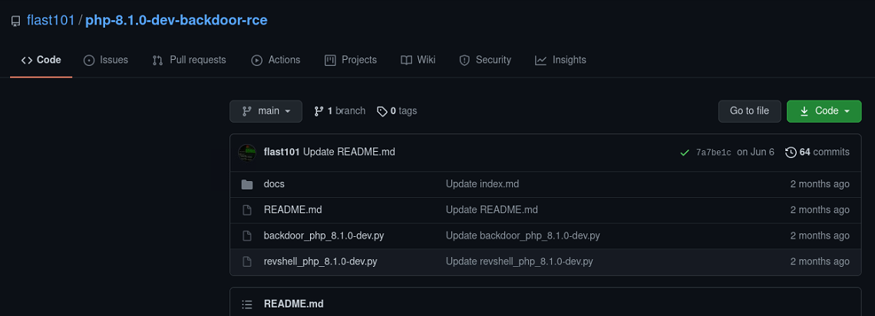This screenshot has width=875, height=316.
Task: Click the docs folder icon
Action: pos(246,185)
